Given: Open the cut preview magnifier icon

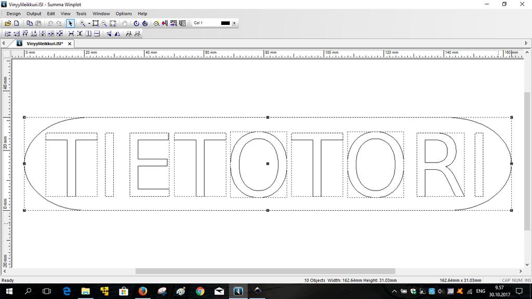Looking at the screenshot, I should point(156,23).
